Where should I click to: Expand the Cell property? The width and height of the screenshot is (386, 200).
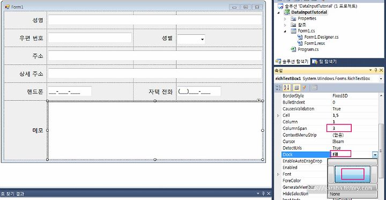coord(278,115)
